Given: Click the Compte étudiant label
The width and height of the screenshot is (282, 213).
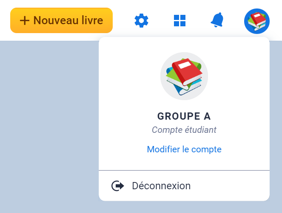Looking at the screenshot, I should coord(184,130).
